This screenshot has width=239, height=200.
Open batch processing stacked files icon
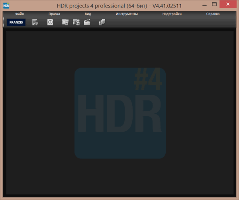102,22
